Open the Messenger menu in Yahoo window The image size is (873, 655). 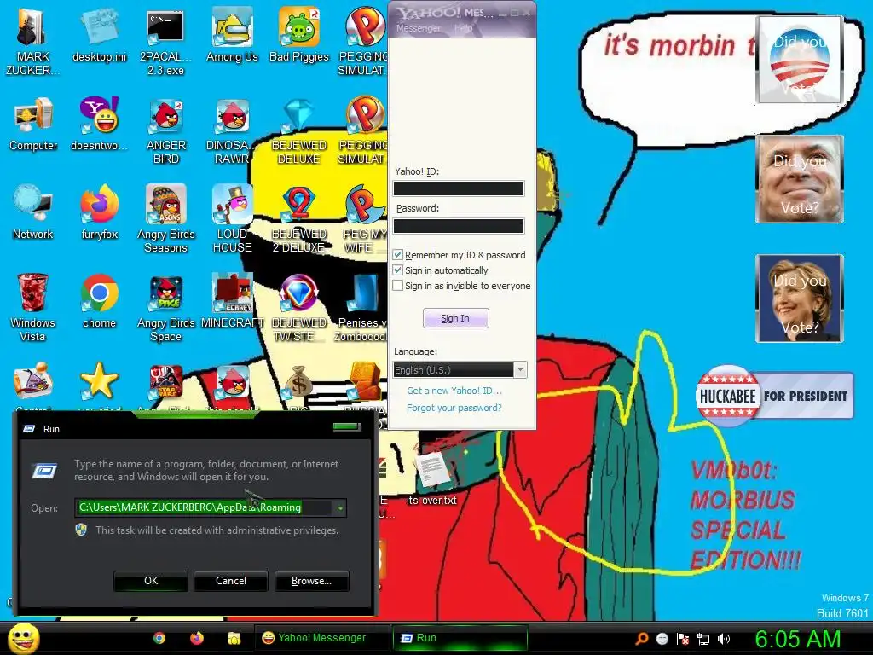(418, 28)
